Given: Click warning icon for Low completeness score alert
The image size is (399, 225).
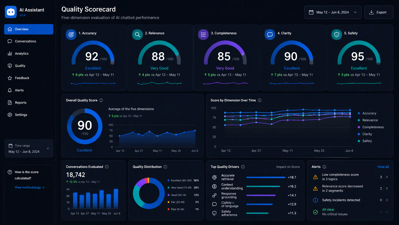Looking at the screenshot, I should pos(315,177).
